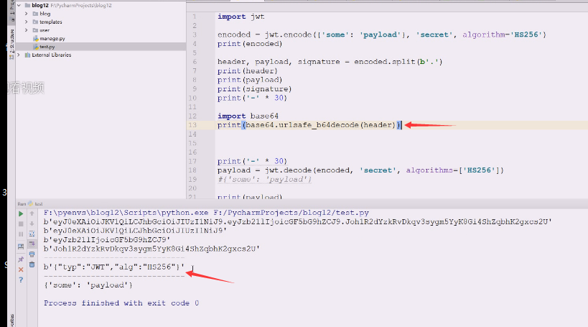
Task: Click the full encoded token output line
Action: [298, 221]
